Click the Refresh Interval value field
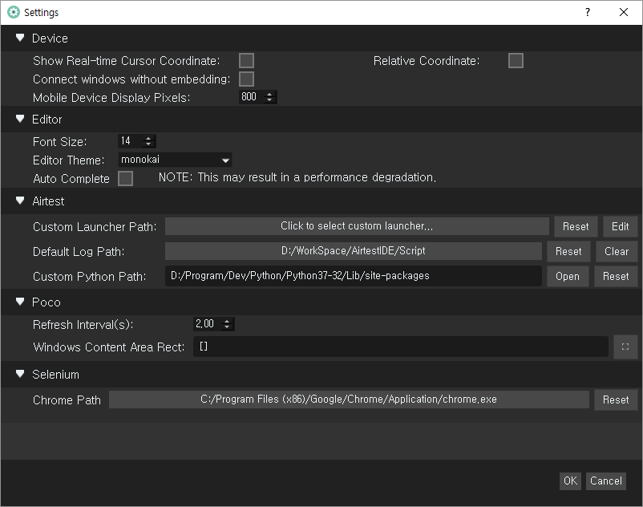The image size is (643, 507). [x=208, y=324]
